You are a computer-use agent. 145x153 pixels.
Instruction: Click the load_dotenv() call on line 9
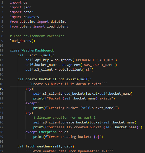pos(22,41)
